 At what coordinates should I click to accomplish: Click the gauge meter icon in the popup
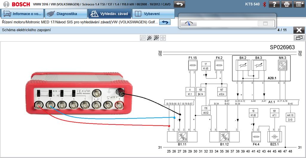[189, 23]
